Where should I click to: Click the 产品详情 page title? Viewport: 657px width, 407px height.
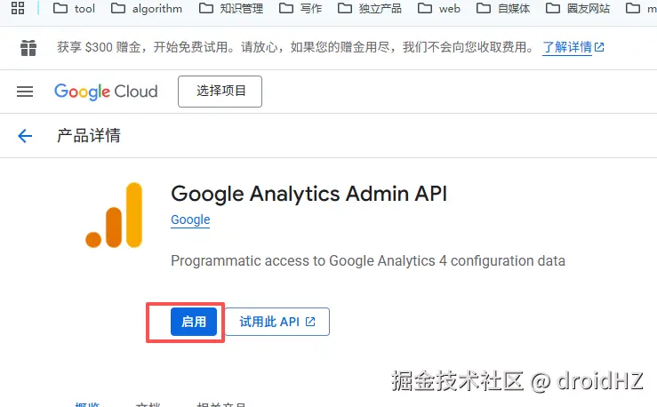point(89,136)
